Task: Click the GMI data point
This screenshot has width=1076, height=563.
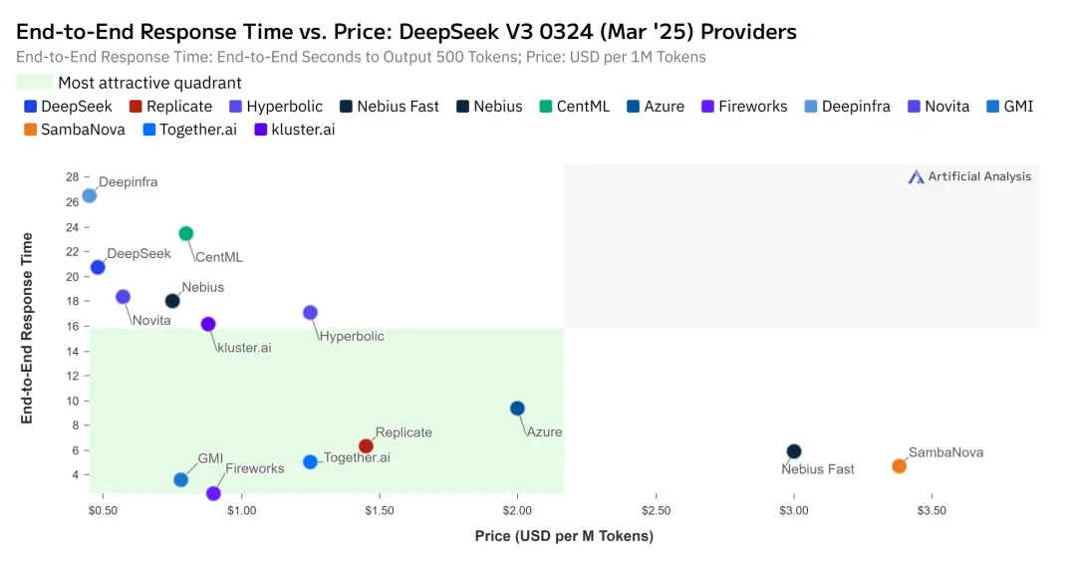Action: point(180,480)
